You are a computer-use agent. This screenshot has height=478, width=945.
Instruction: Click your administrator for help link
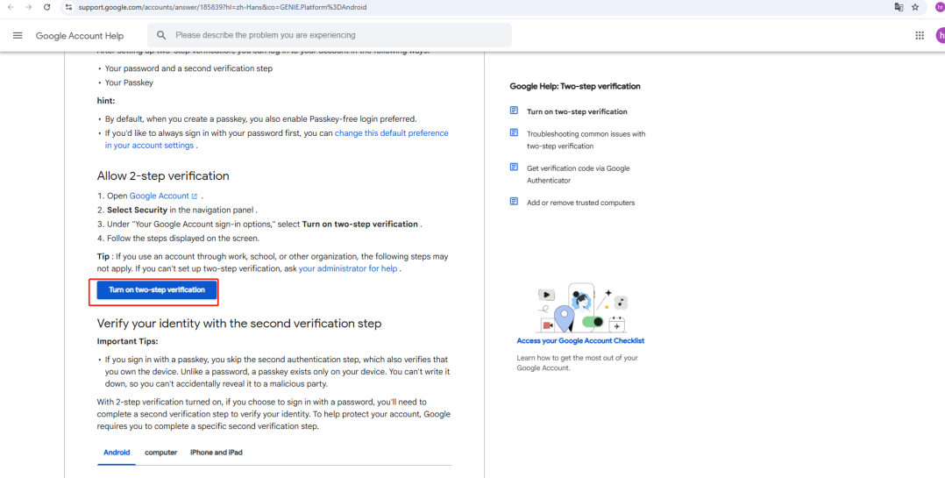348,269
